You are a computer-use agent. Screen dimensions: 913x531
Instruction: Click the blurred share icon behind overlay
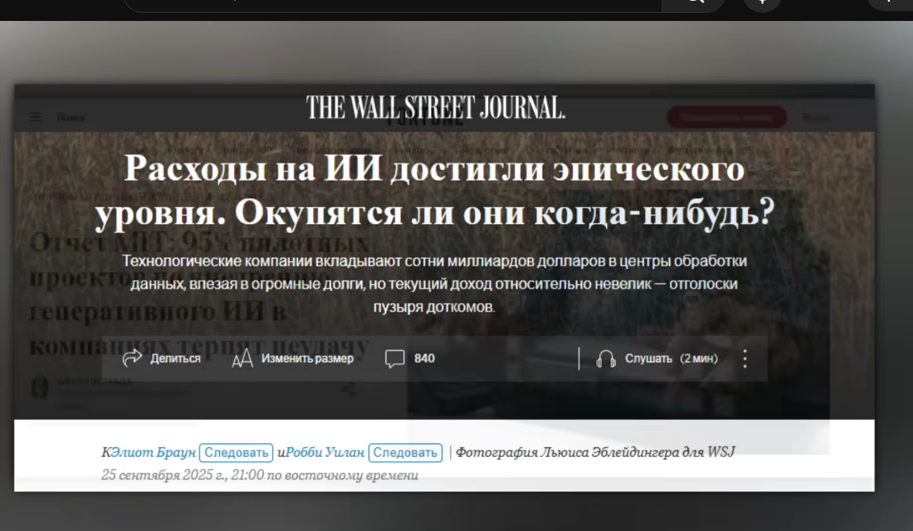click(348, 388)
